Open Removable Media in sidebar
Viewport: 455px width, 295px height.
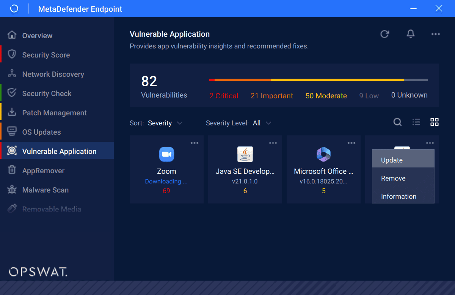57,209
